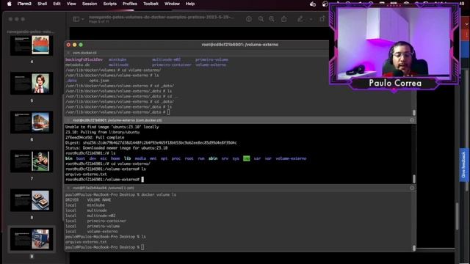Focus the middle pane via its title bar text

(x=117, y=120)
